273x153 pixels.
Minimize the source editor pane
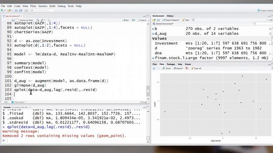click(144, 16)
